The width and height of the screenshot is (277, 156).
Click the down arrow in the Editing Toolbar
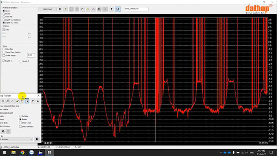point(38,101)
